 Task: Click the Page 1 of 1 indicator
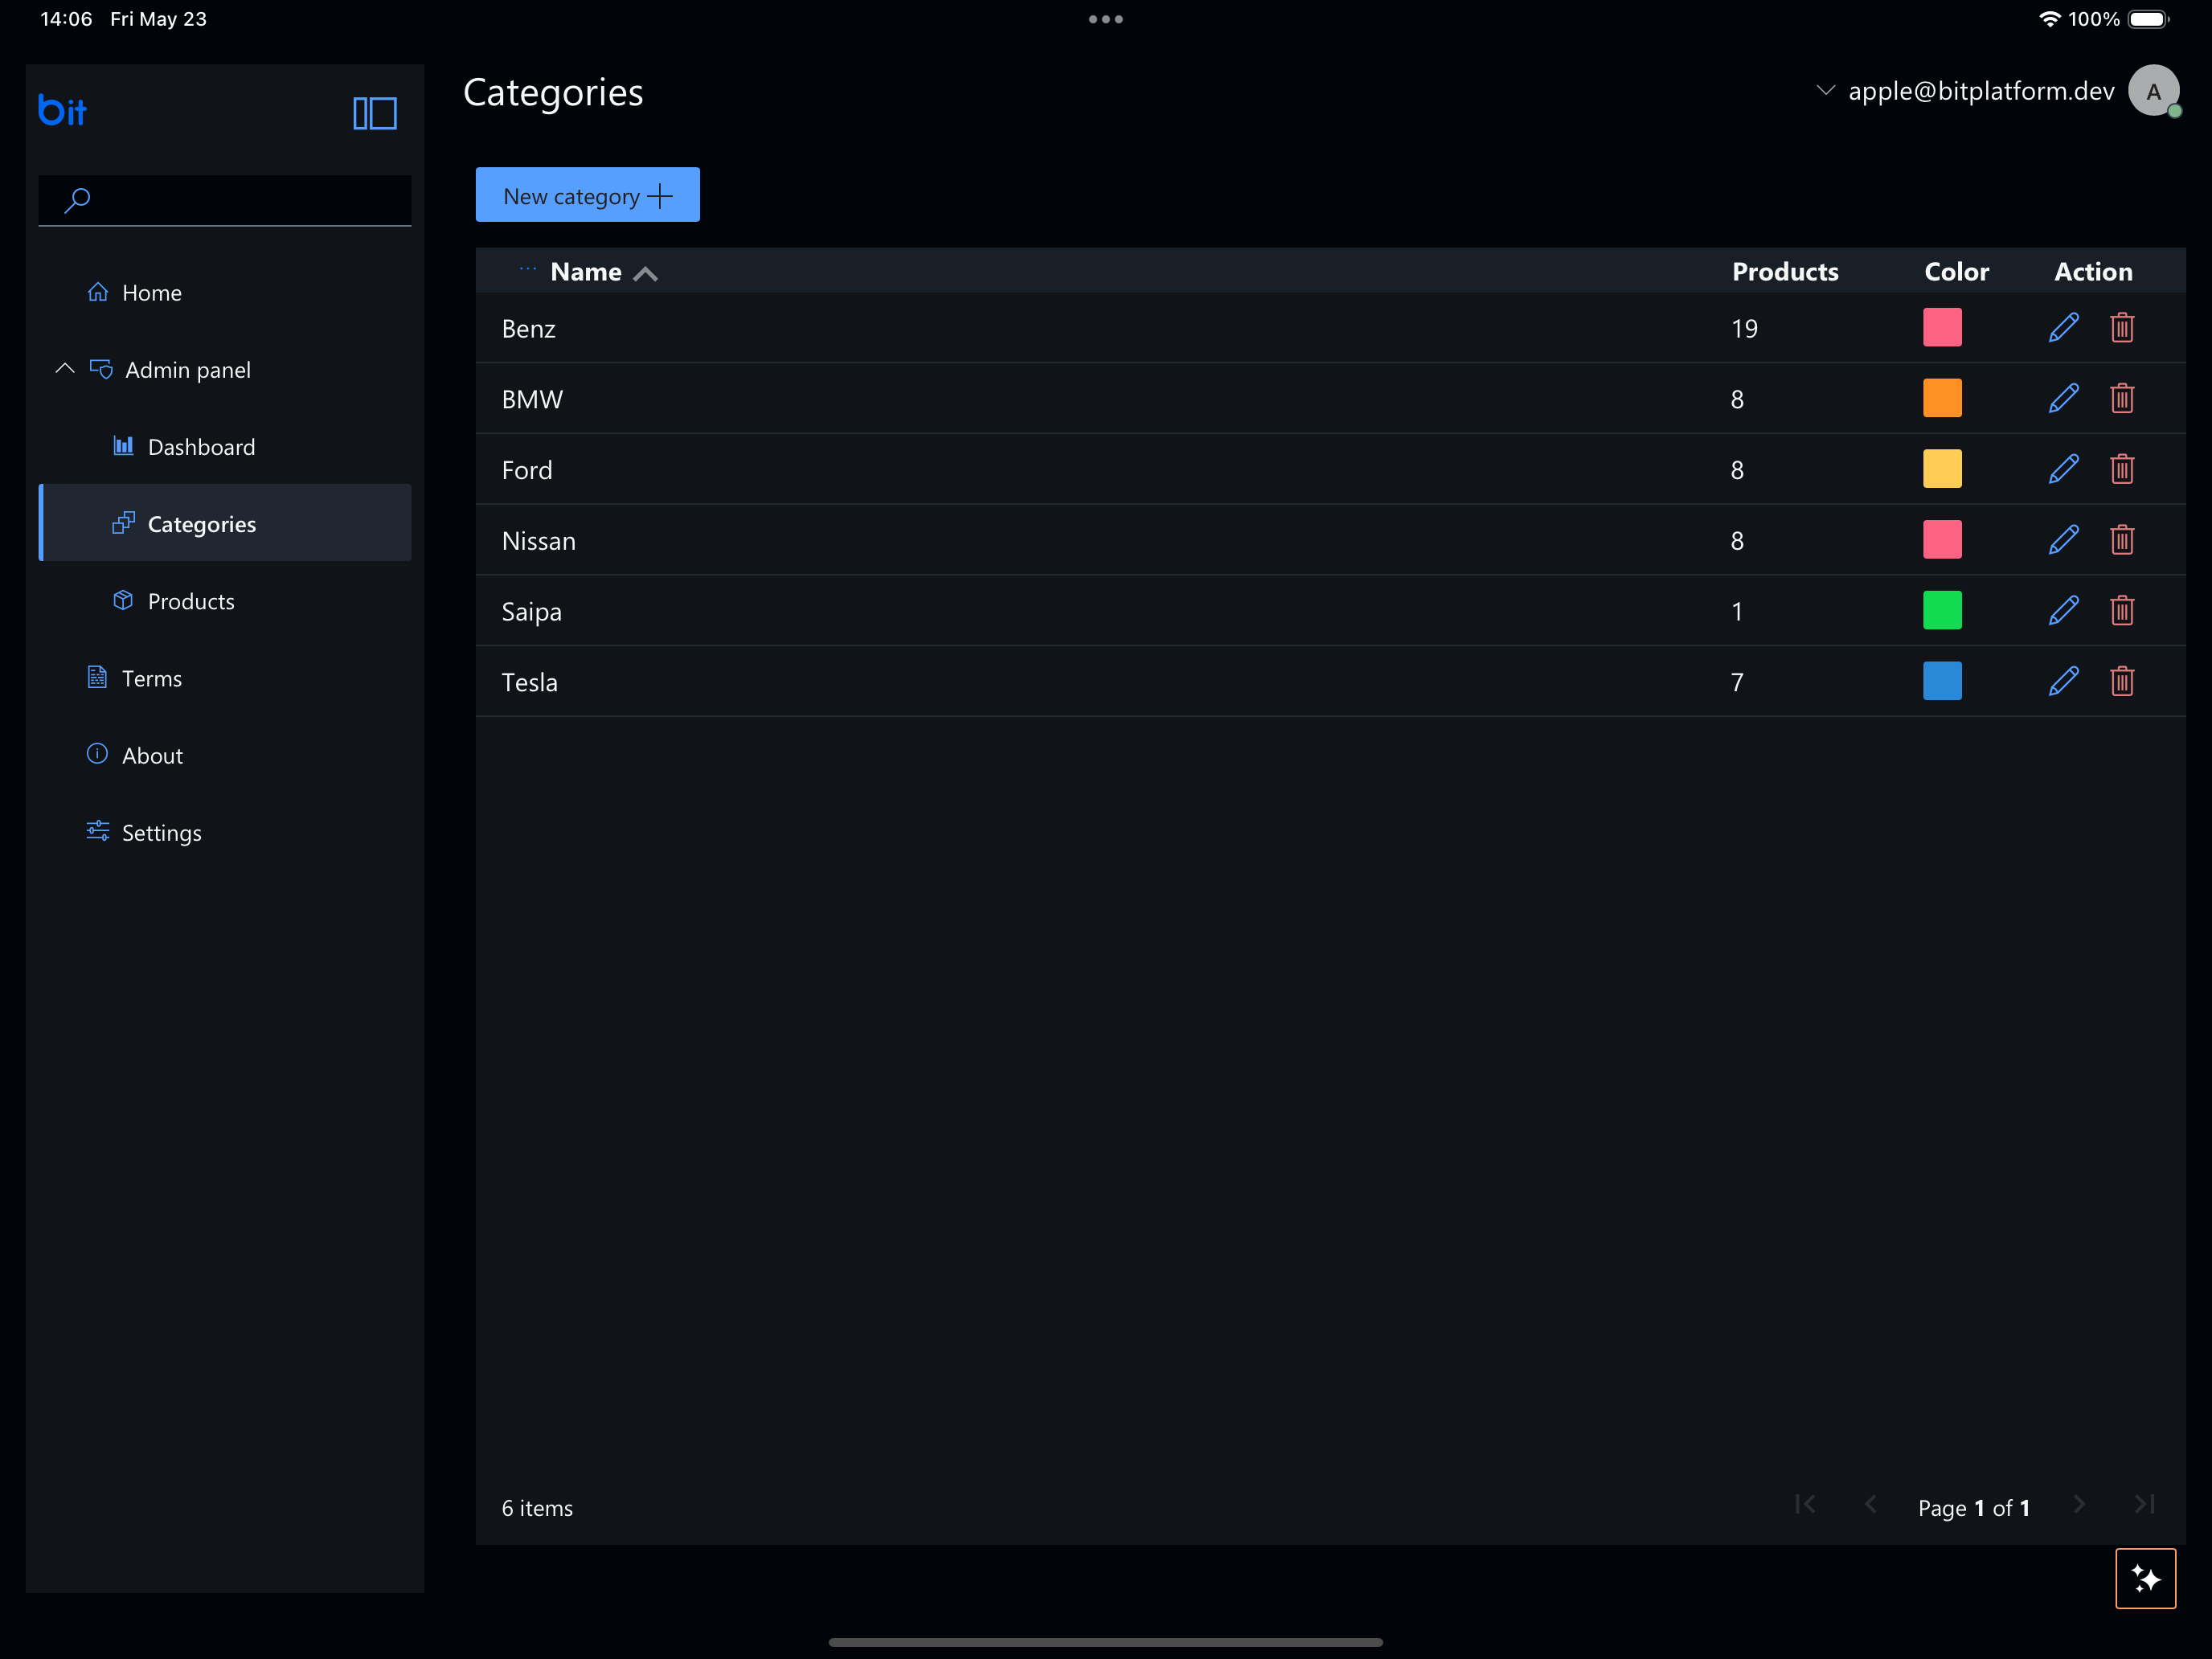pos(1974,1508)
